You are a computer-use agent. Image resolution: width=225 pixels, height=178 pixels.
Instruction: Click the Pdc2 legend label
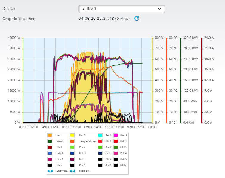[82, 147]
